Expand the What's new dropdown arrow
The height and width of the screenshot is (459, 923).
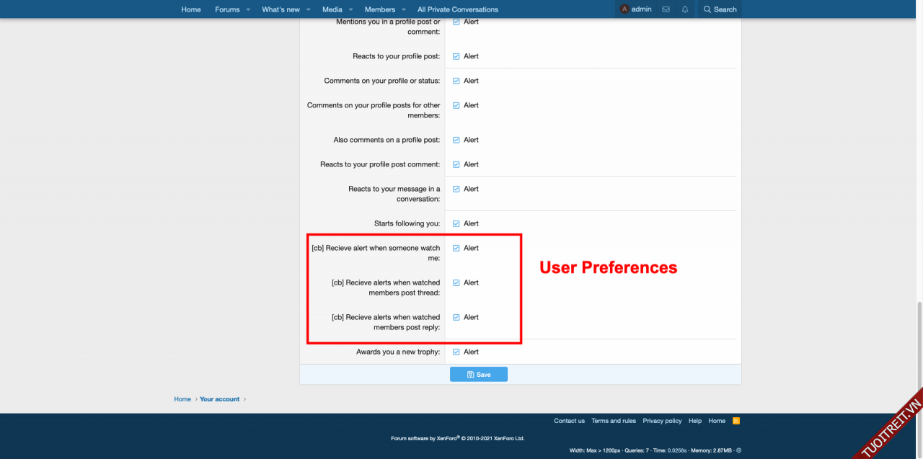[308, 9]
